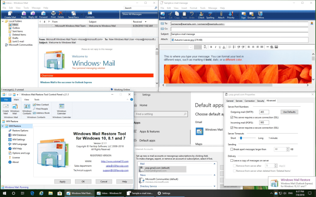Image resolution: width=316 pixels, height=197 pixels.
Task: Select Restore Options in WM Restore tree
Action: [18, 131]
